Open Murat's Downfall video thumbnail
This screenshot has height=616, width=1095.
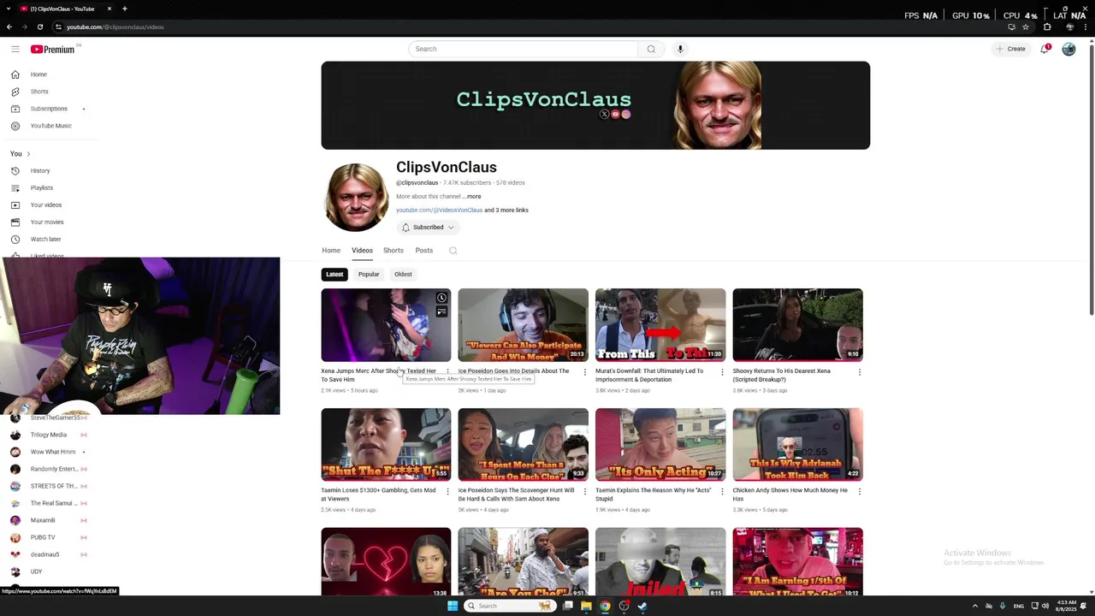(x=660, y=325)
